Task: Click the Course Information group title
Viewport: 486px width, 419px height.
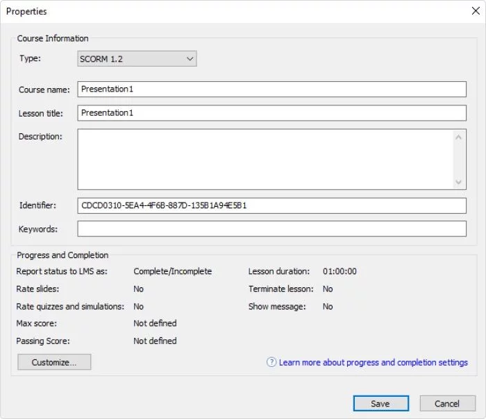Action: 53,38
